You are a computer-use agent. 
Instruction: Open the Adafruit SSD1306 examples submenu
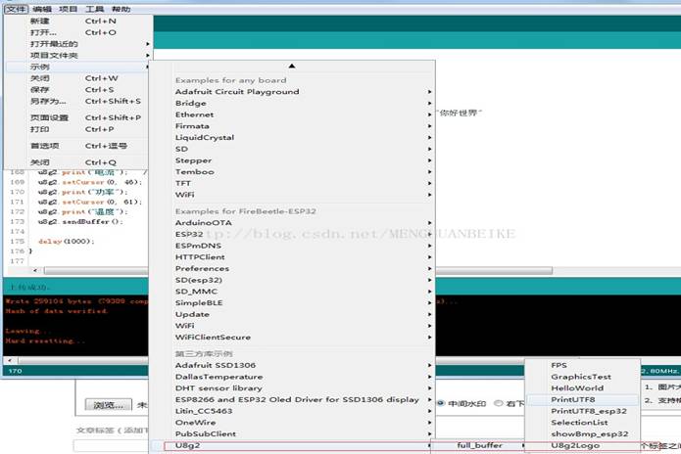point(292,366)
